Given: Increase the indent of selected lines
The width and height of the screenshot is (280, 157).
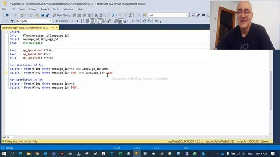Looking at the screenshot, I should coord(150,21).
